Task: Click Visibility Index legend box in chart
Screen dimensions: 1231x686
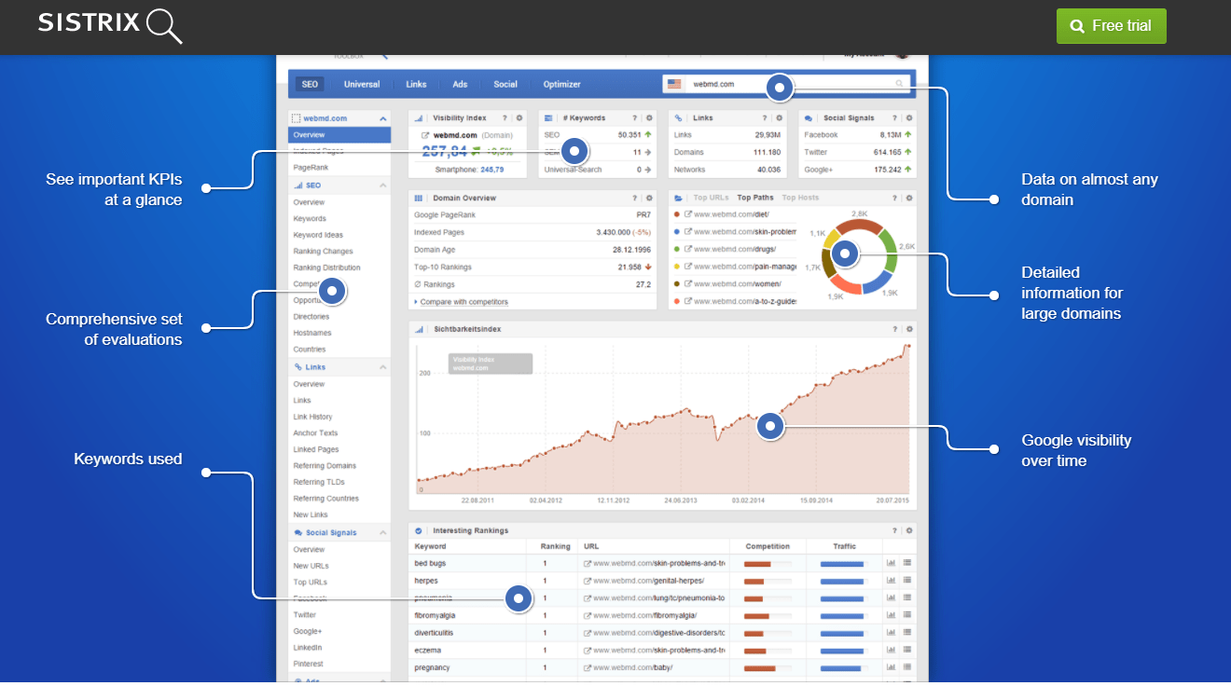Action: click(490, 364)
